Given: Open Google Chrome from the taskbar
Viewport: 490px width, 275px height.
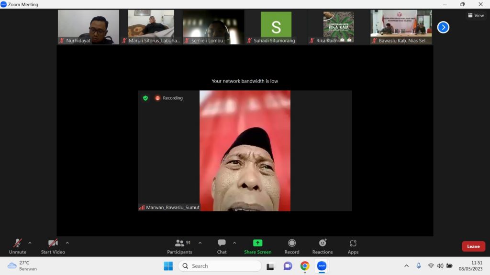Looking at the screenshot, I should 305,266.
